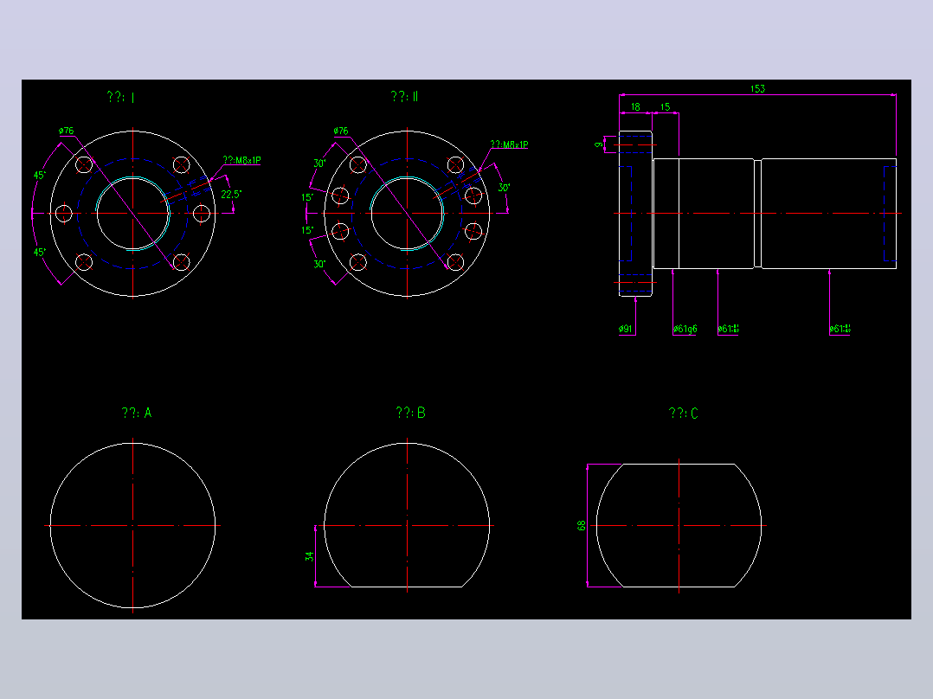Click the M8x1P note on view I
Image resolution: width=933 pixels, height=699 pixels.
tap(241, 160)
